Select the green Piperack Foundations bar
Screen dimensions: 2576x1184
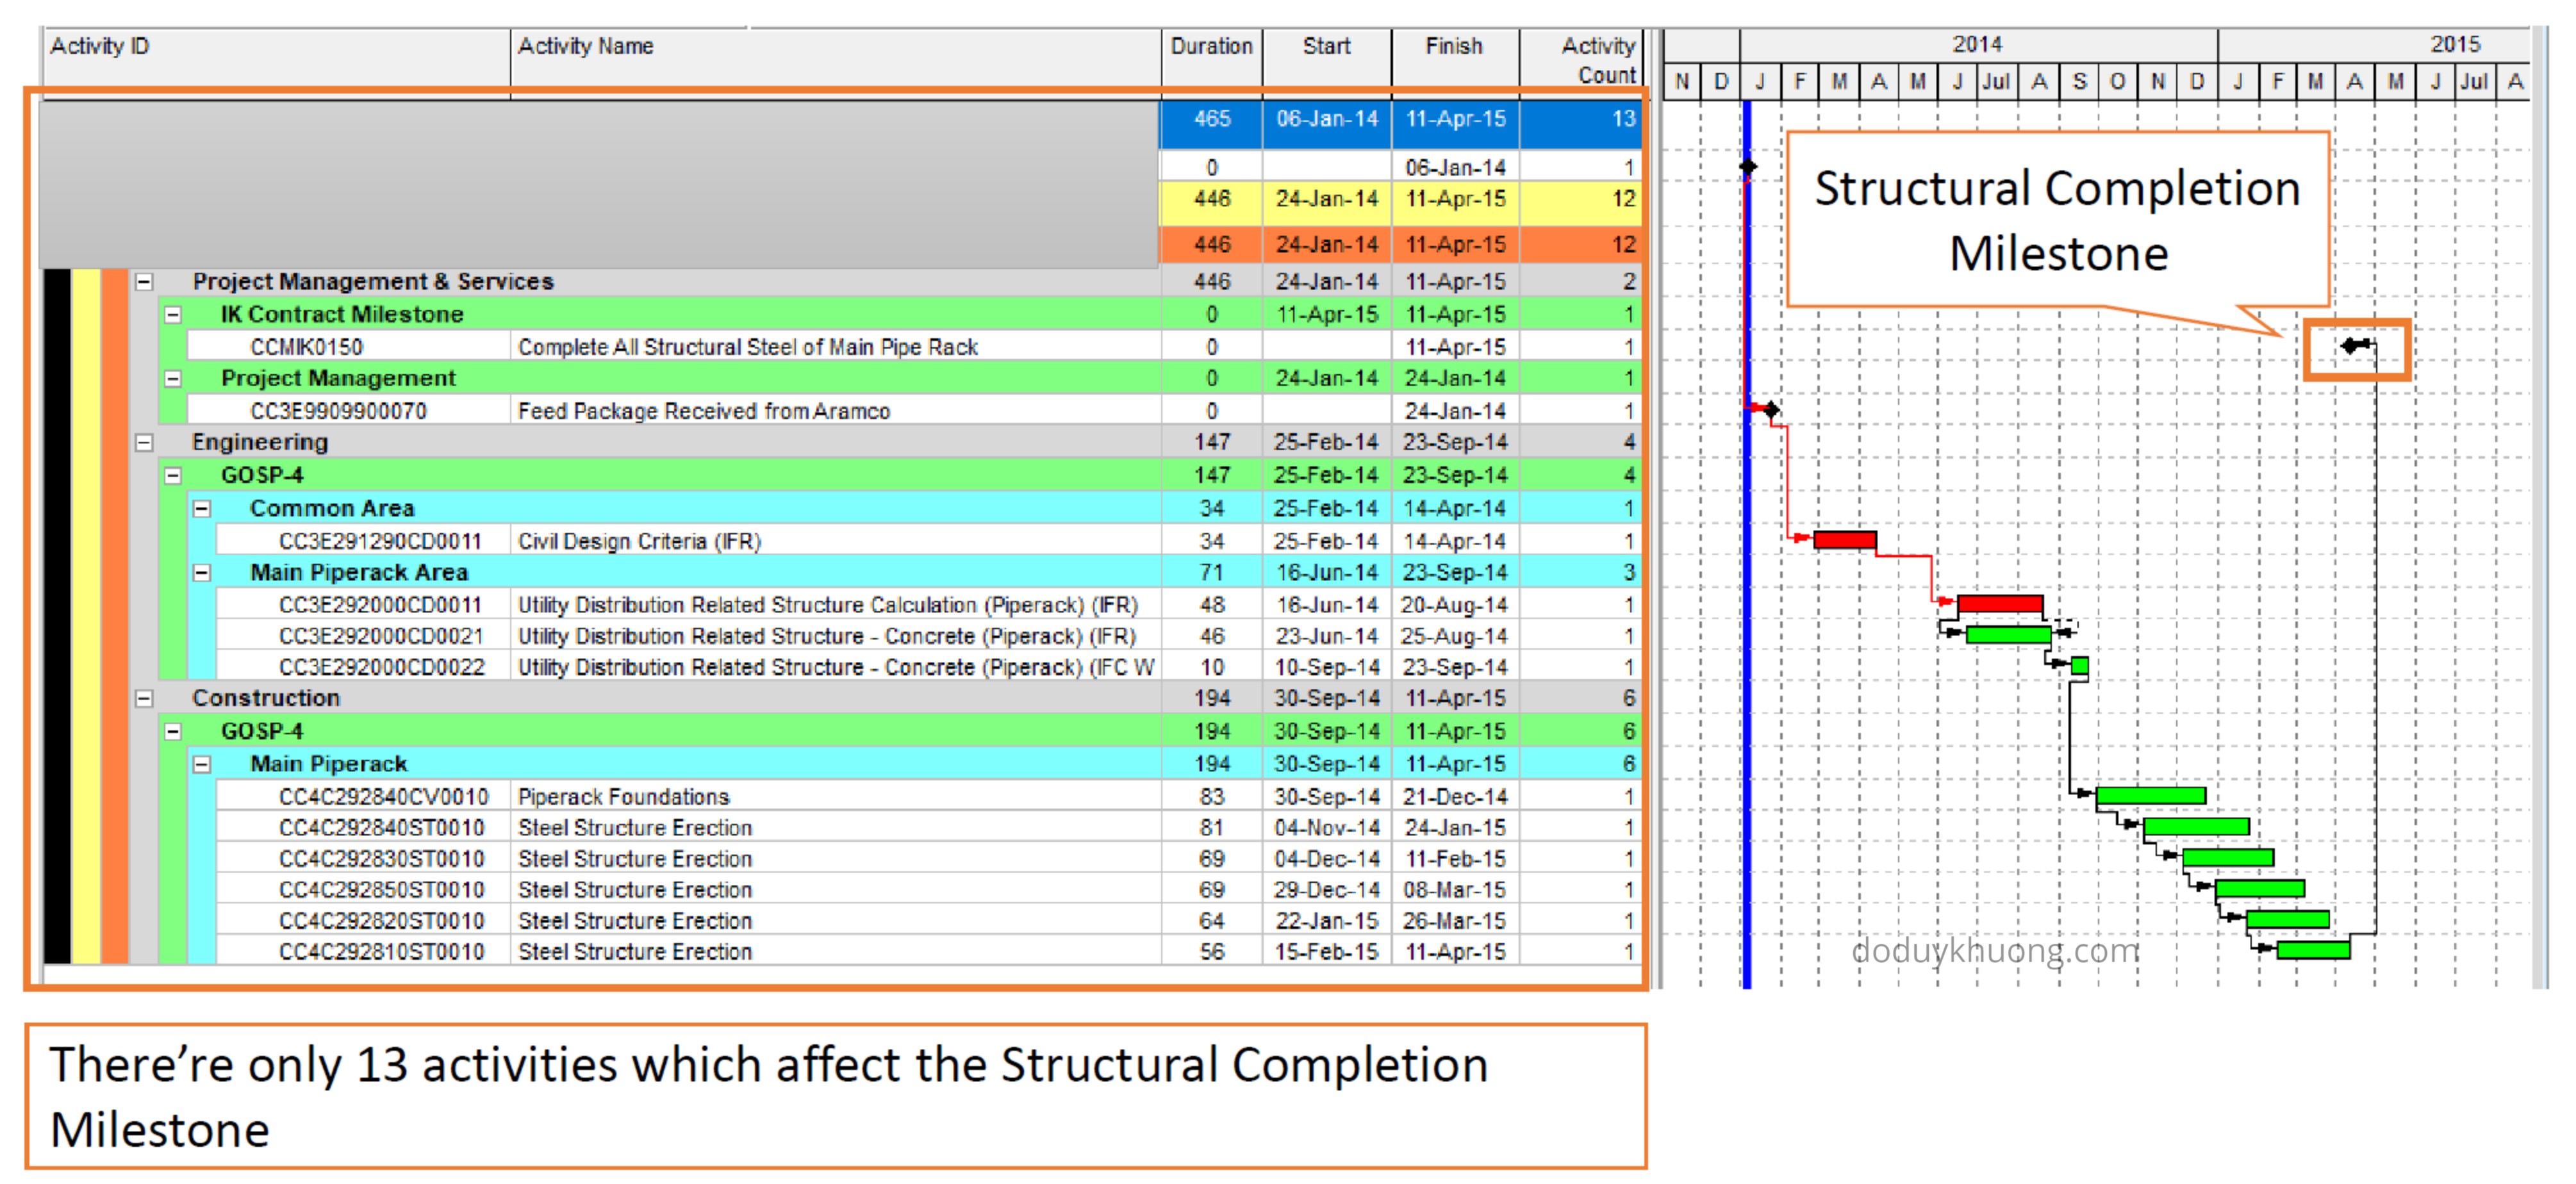point(2150,795)
